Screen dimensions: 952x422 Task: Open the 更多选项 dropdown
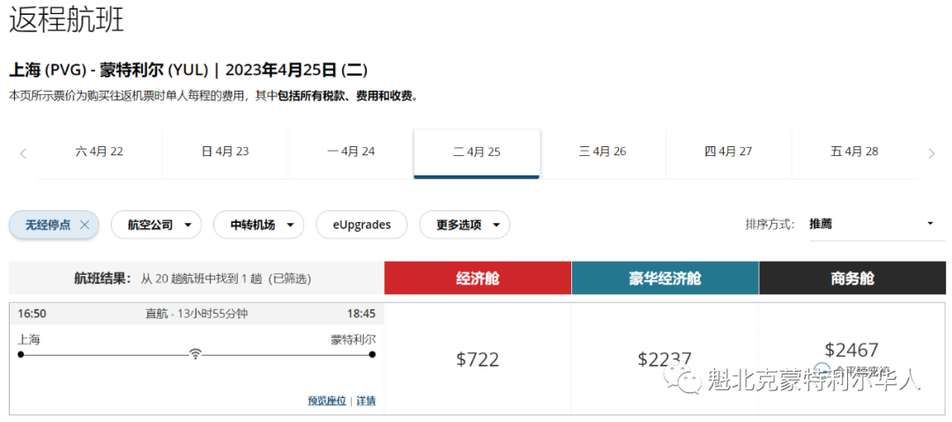[x=465, y=225]
